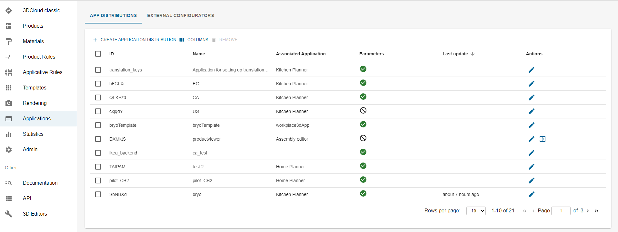Click the 3D Editors wrench icon
The image size is (618, 232).
pos(9,214)
